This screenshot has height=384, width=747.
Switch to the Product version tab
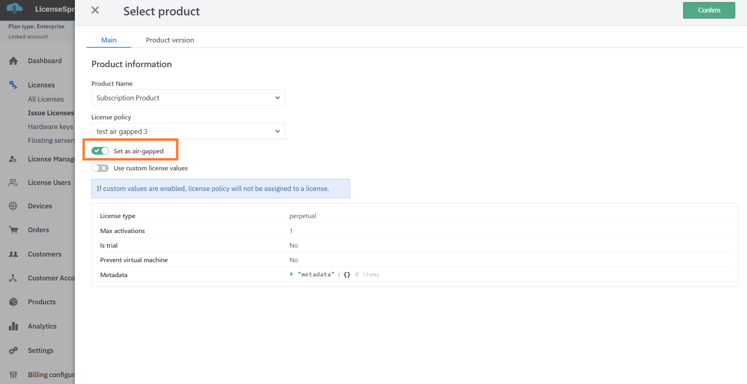tap(170, 40)
